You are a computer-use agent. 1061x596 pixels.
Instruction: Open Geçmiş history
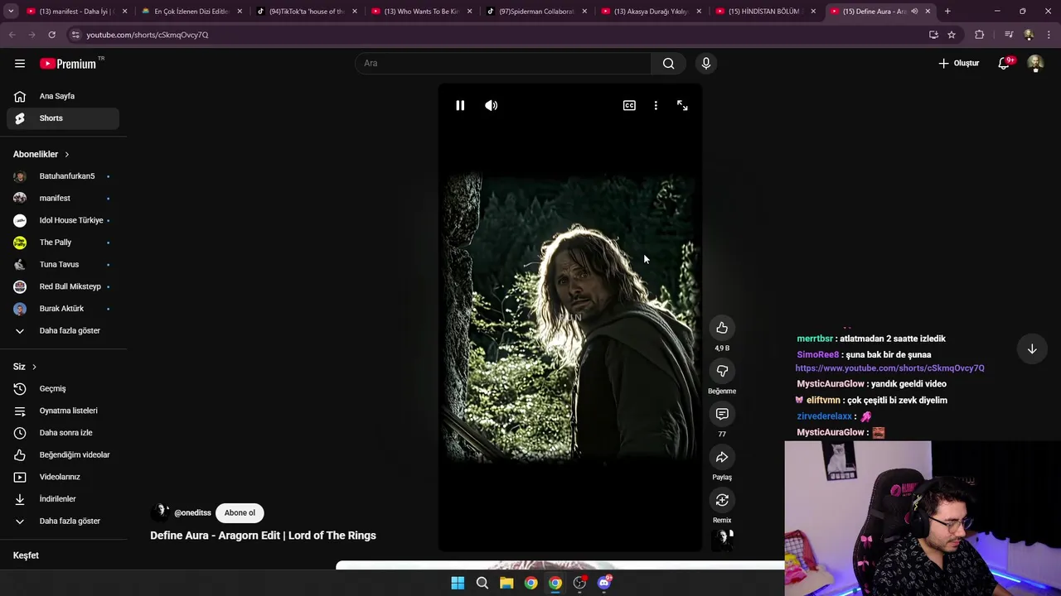[x=63, y=388]
